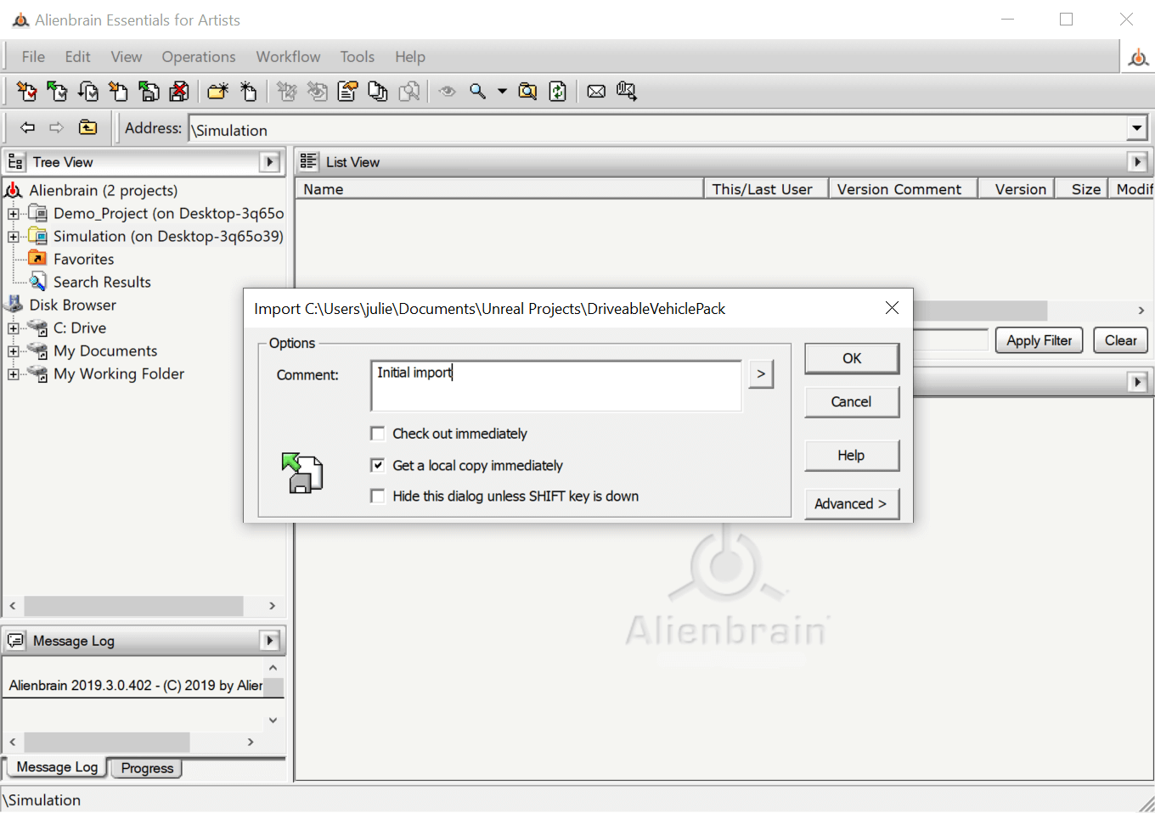Click the envelope mail toolbar icon
This screenshot has height=813, width=1155.
pos(596,92)
